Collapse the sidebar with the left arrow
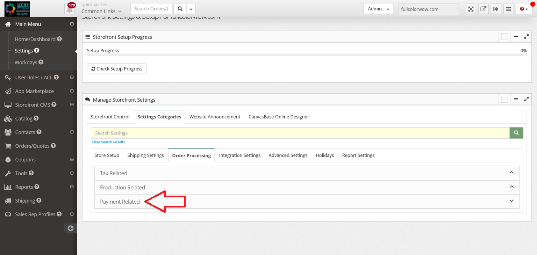Screen dimensions: 537x255 71,228
